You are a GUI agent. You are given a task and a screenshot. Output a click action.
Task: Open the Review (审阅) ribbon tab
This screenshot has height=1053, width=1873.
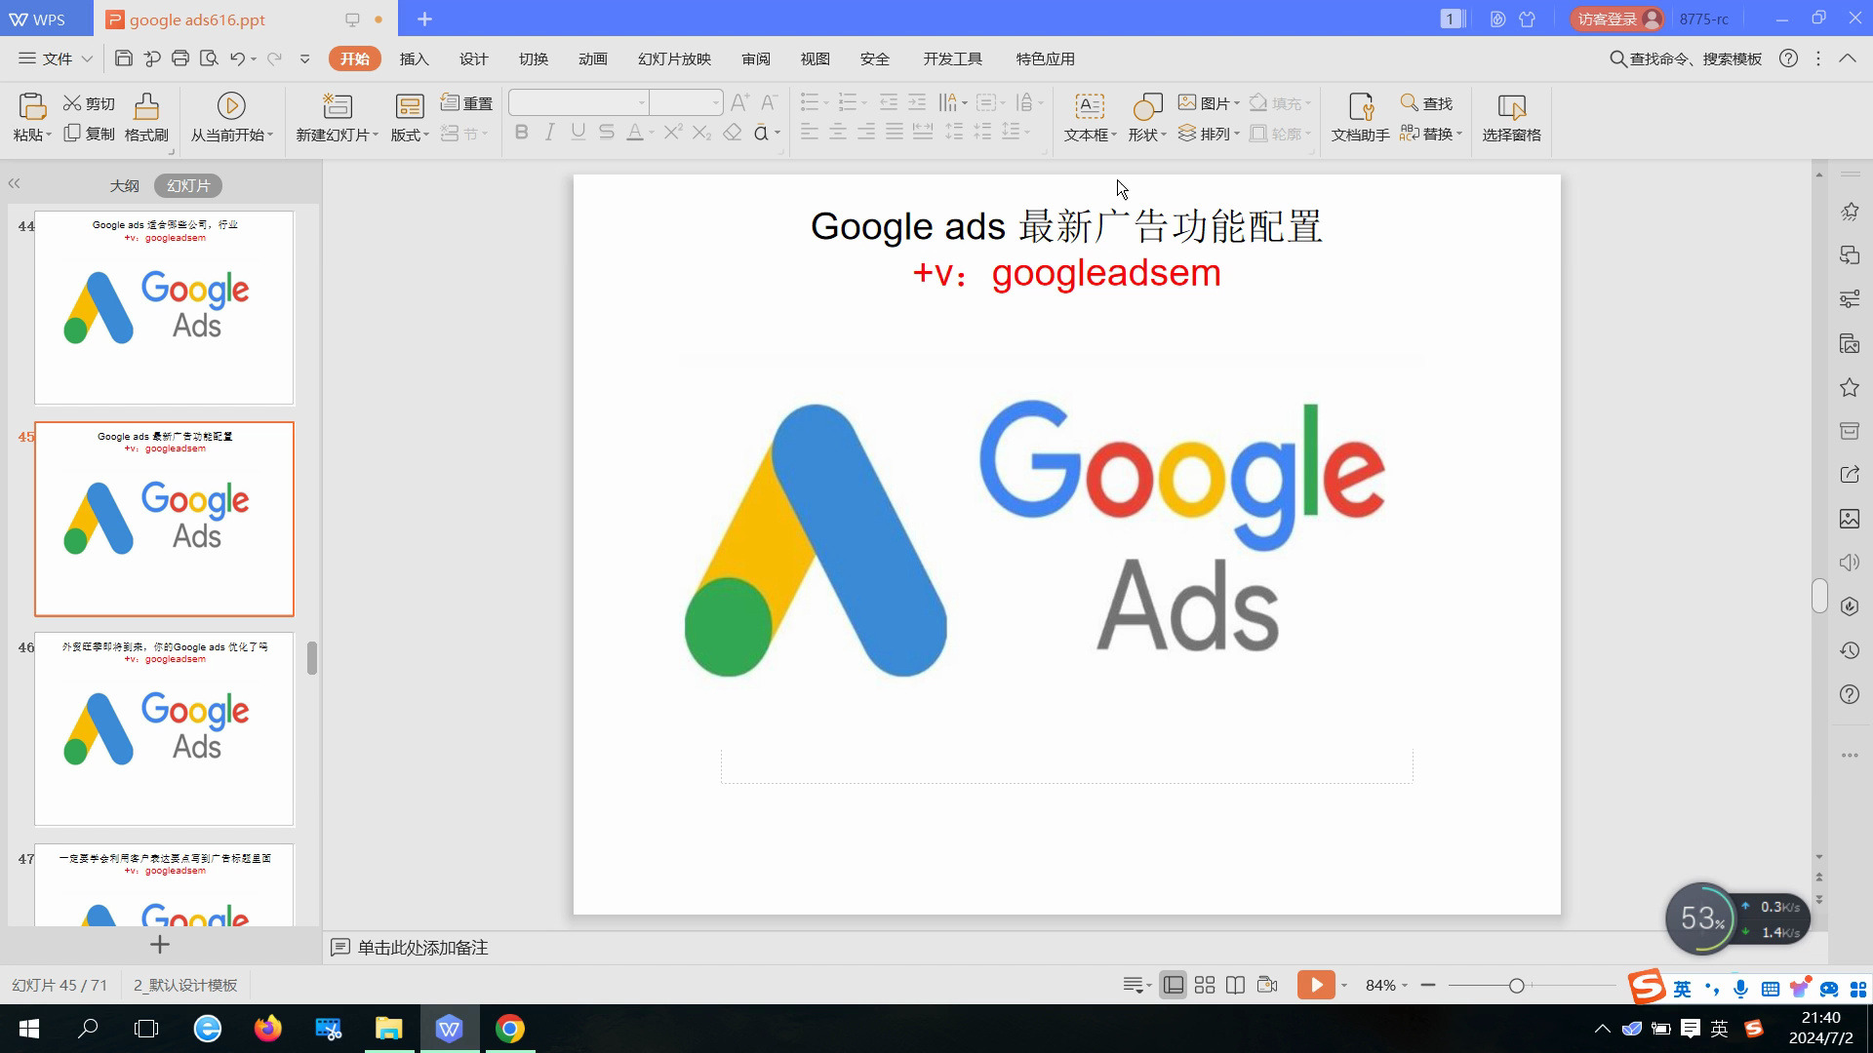point(756,58)
